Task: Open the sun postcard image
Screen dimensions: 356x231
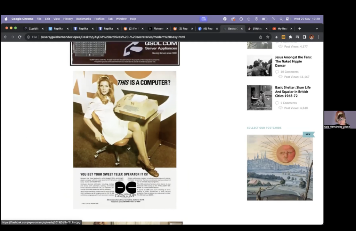Action: pyautogui.click(x=280, y=168)
